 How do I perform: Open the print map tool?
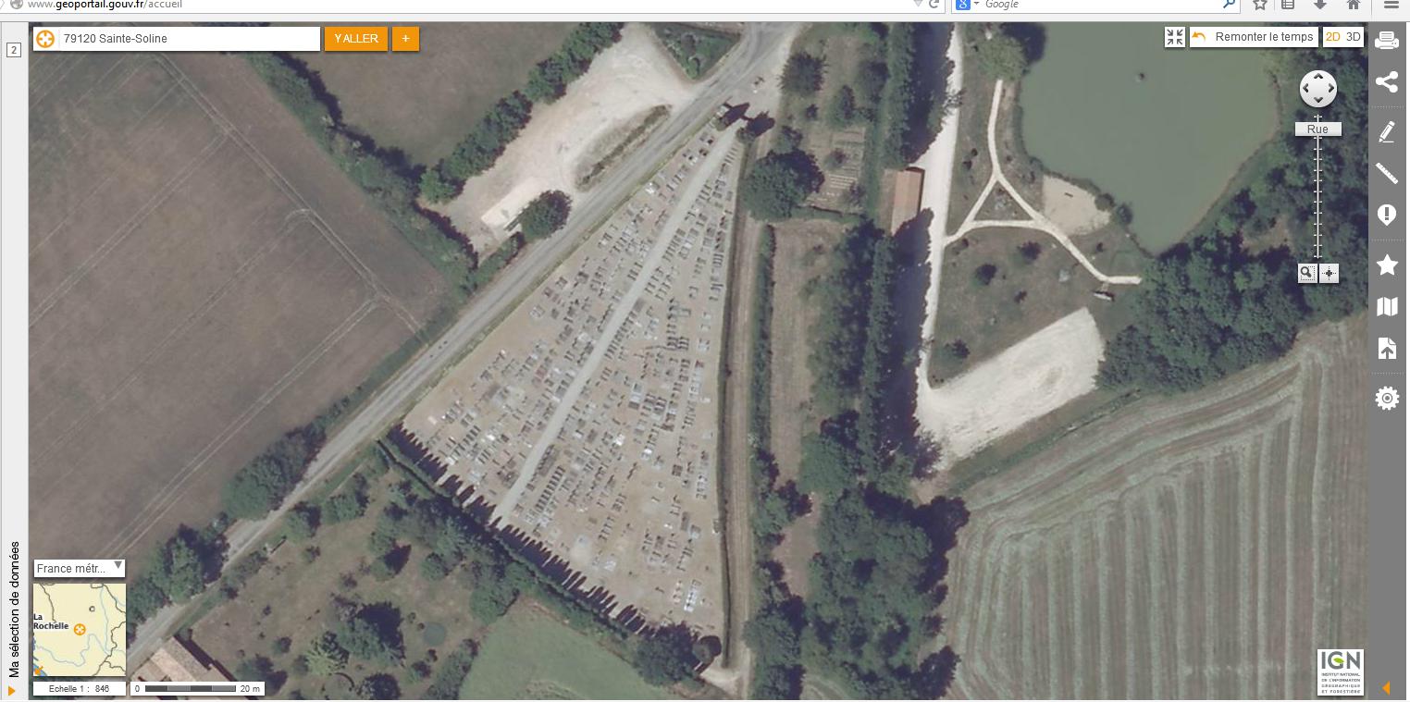(x=1386, y=41)
